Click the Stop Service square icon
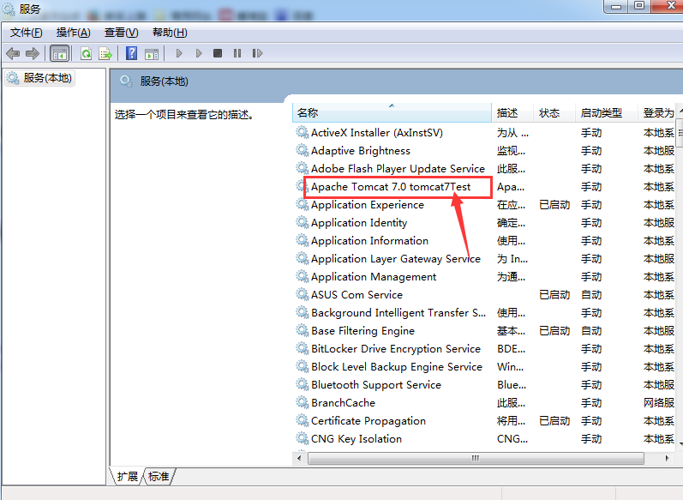The width and height of the screenshot is (683, 500). click(x=218, y=53)
